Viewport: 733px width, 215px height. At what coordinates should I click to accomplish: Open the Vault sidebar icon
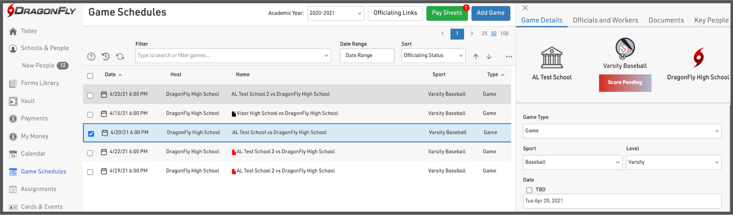pyautogui.click(x=13, y=101)
